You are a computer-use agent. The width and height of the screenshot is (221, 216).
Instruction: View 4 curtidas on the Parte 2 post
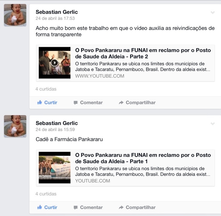click(x=46, y=89)
